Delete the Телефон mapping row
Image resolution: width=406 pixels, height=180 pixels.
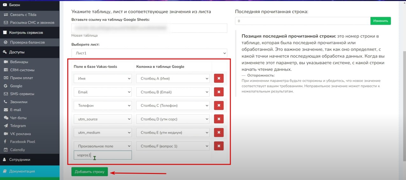219,105
